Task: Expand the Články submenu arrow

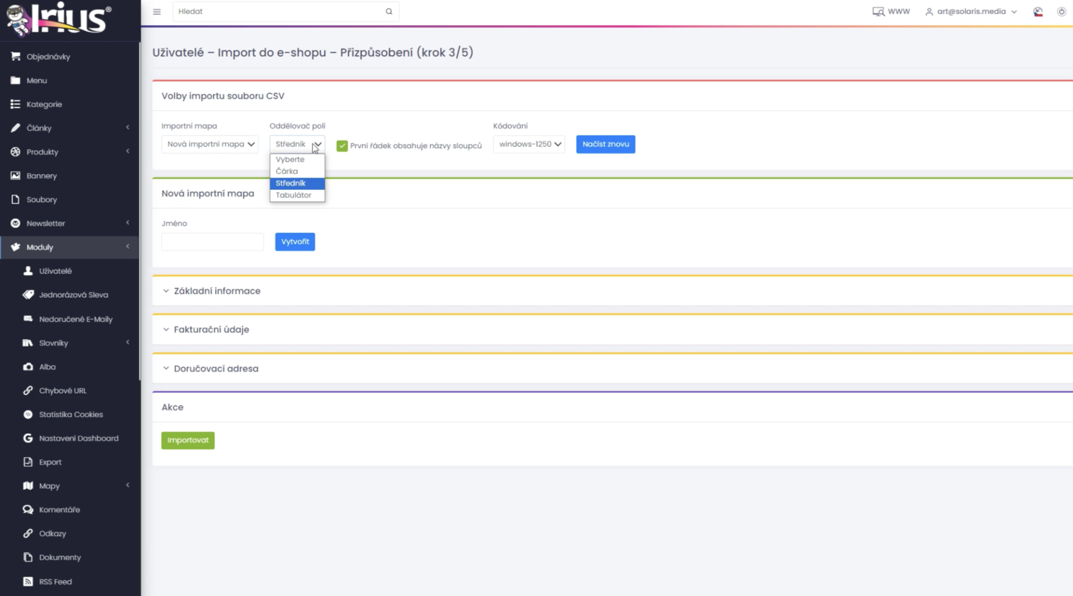Action: [128, 127]
